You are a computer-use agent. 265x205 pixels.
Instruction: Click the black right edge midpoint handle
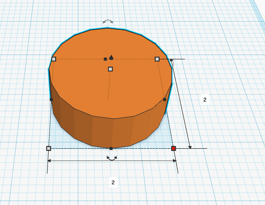coord(165,100)
